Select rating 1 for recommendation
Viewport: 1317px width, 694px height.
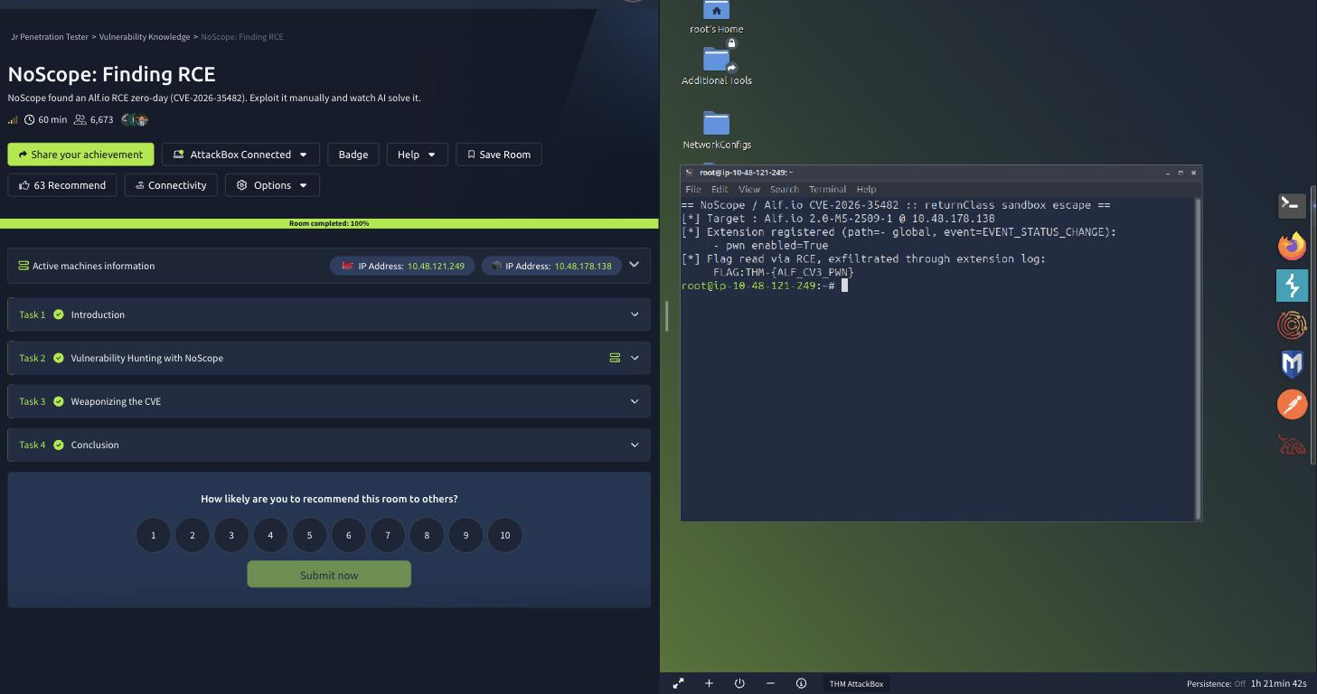pyautogui.click(x=154, y=535)
